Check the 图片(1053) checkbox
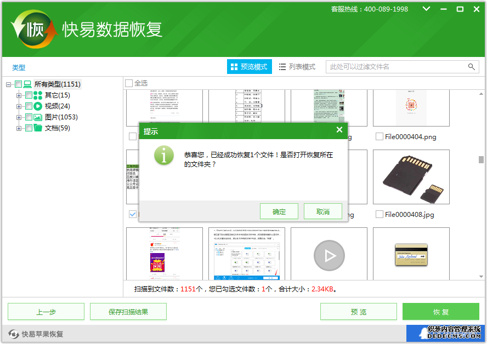 click(29, 117)
